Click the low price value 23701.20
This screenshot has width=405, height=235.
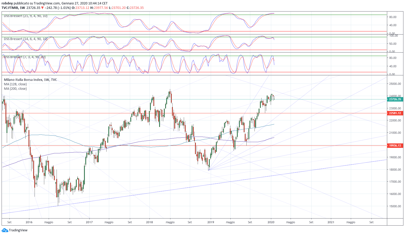(118, 8)
